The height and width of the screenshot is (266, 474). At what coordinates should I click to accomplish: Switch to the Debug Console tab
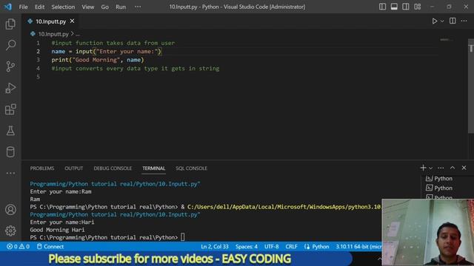(x=113, y=168)
